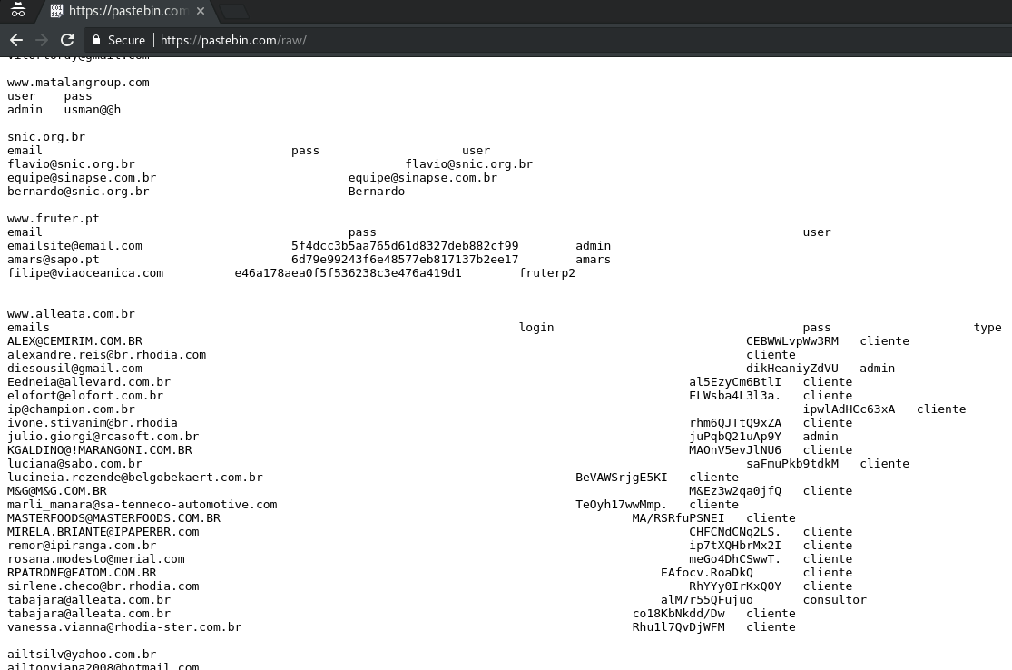Click 'user' header in the fruter.pt section
This screenshot has height=670, width=1012.
(817, 232)
